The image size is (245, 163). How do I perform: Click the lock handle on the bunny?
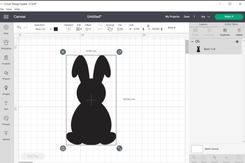(x=63, y=148)
